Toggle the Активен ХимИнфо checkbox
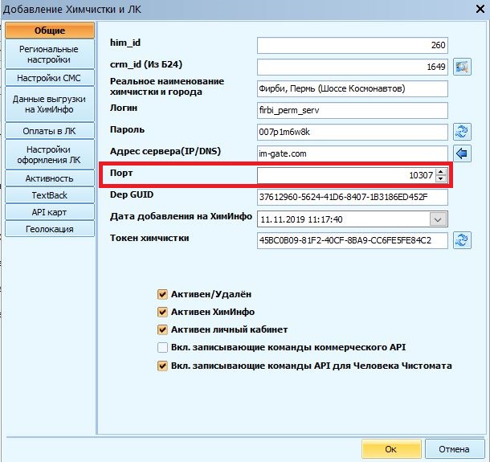Image resolution: width=490 pixels, height=462 pixels. (162, 312)
